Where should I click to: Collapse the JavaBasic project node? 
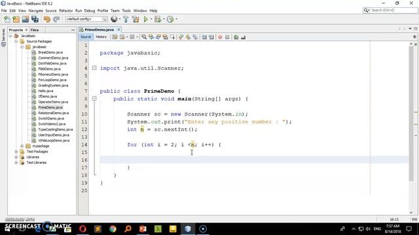(x=10, y=36)
